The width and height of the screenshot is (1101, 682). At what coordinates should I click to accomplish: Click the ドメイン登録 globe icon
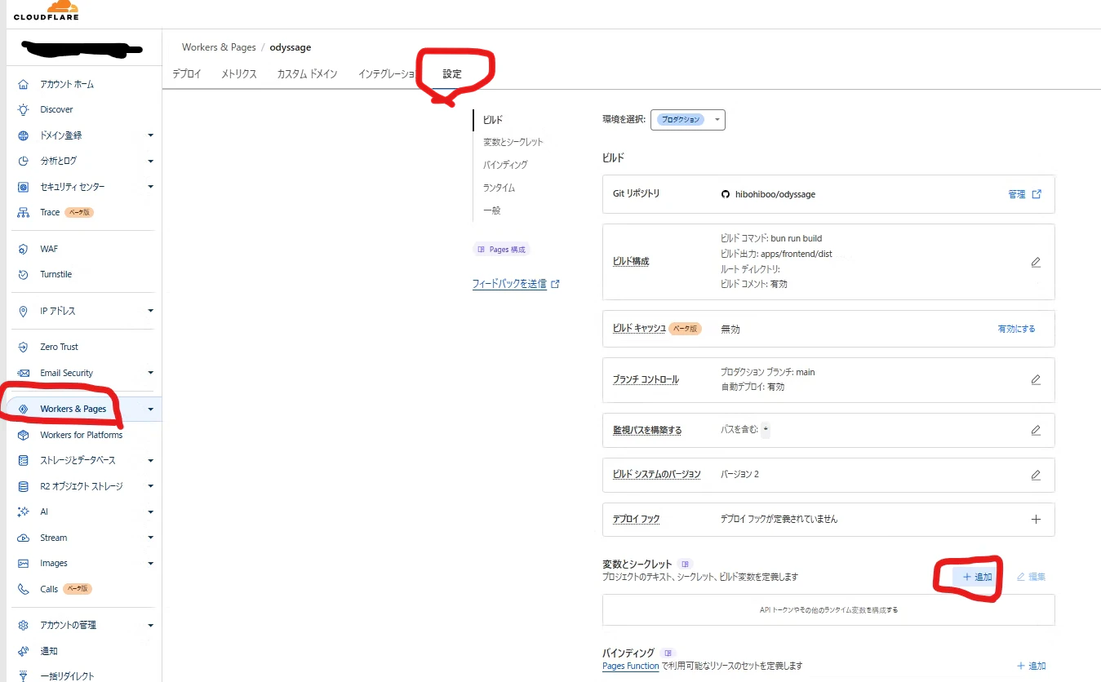point(23,135)
